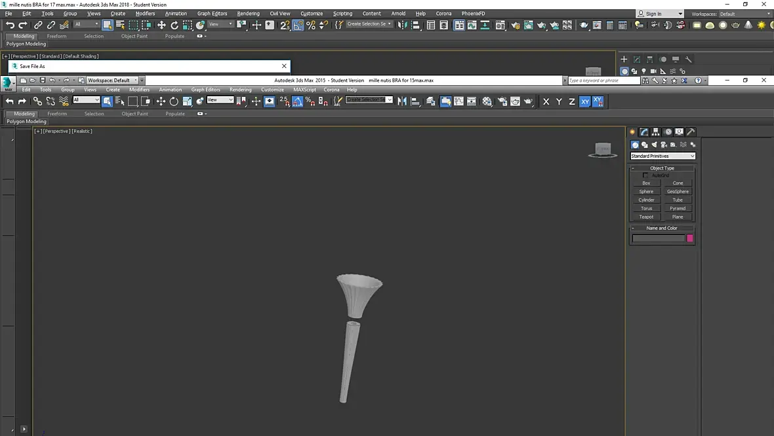Open the MAXScript menu in 2015 window

point(304,90)
